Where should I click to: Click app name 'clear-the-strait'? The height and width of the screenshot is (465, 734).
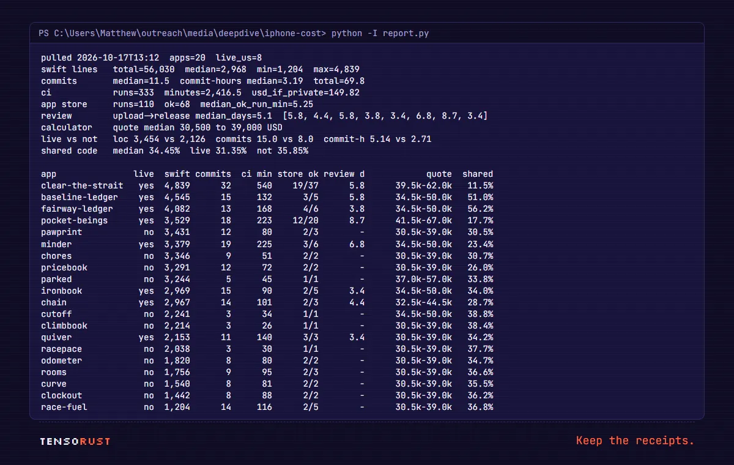[82, 185]
